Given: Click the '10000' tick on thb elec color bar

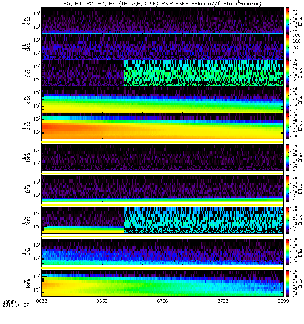Looking at the screenshot, I should pyautogui.click(x=296, y=35).
